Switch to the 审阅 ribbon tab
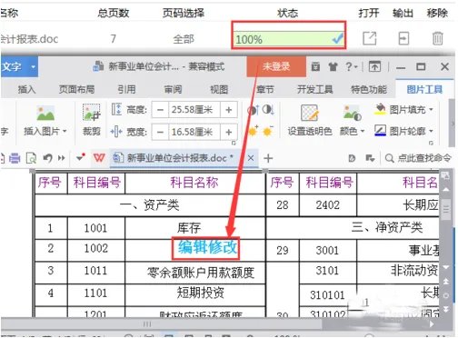 click(x=173, y=89)
